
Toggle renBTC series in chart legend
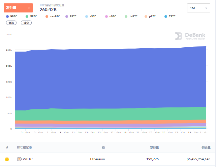pos(53,16)
